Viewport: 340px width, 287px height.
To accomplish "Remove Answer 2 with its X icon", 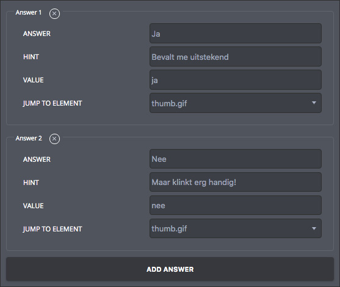I will click(x=54, y=139).
